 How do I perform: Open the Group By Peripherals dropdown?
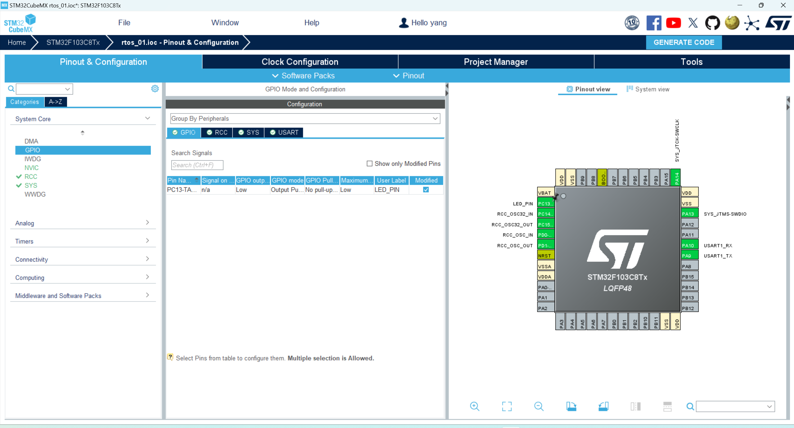click(x=305, y=118)
